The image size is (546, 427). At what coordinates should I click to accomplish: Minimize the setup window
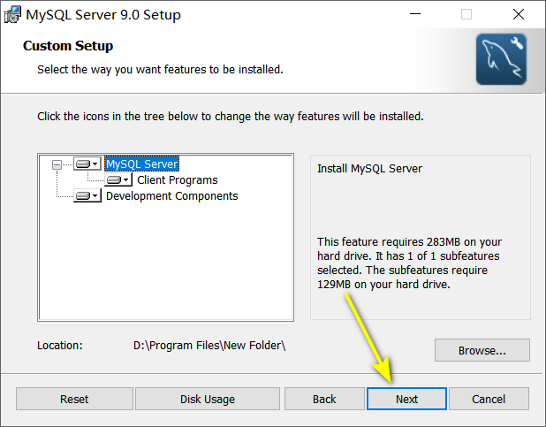pyautogui.click(x=415, y=14)
